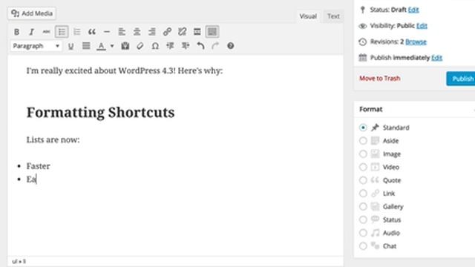This screenshot has height=267, width=475.
Task: Click the WordPress 4.3 intro sentence
Action: 125,71
